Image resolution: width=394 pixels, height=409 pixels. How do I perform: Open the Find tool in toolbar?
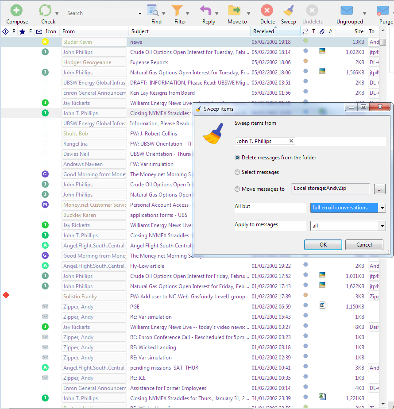click(x=153, y=11)
